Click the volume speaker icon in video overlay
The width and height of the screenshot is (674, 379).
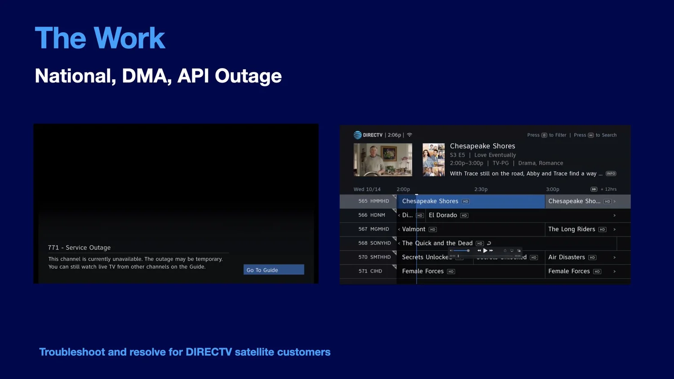coord(451,251)
